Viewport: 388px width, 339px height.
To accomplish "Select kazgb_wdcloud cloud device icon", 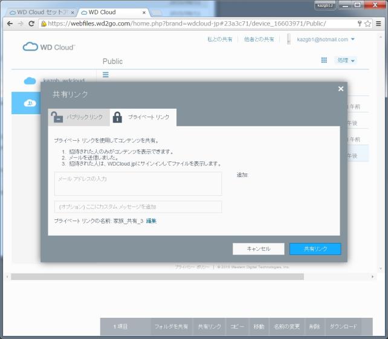I will 30,80.
